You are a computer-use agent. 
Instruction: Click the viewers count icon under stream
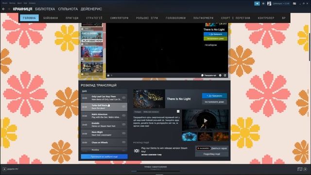click(x=108, y=75)
